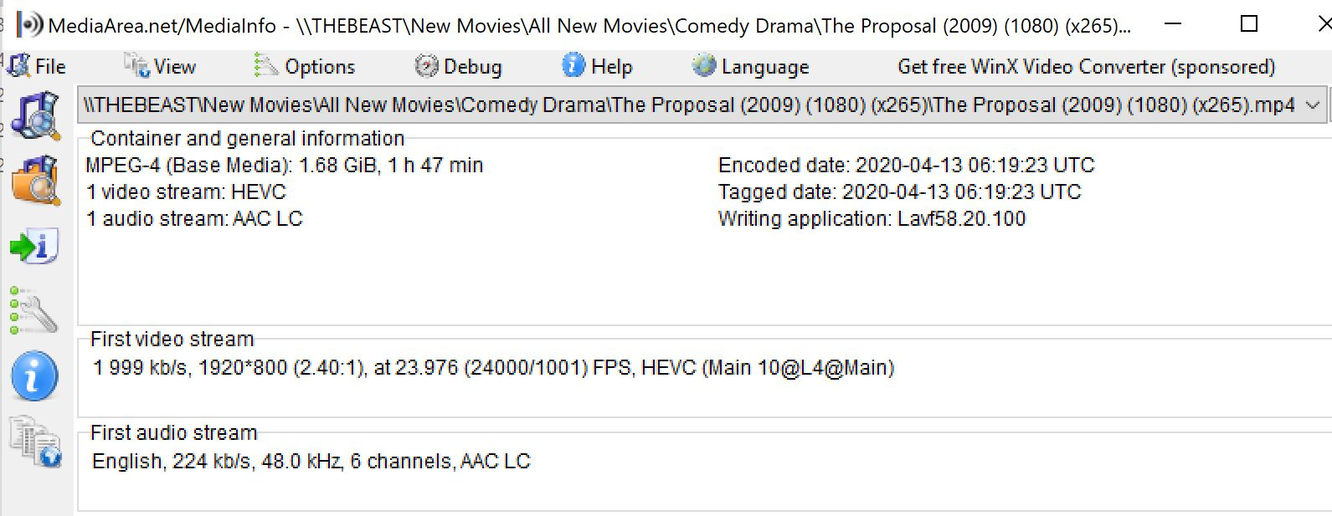Open the Debug menu
The height and width of the screenshot is (516, 1332).
pyautogui.click(x=459, y=66)
